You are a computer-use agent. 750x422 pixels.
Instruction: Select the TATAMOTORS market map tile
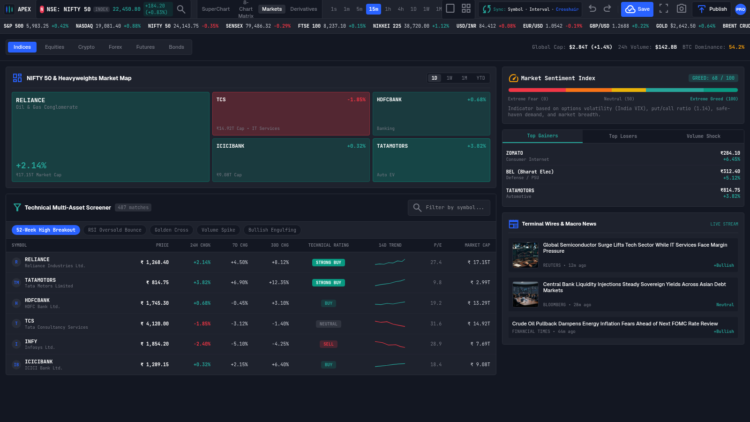431,160
